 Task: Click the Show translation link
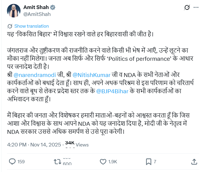[x=31, y=26]
